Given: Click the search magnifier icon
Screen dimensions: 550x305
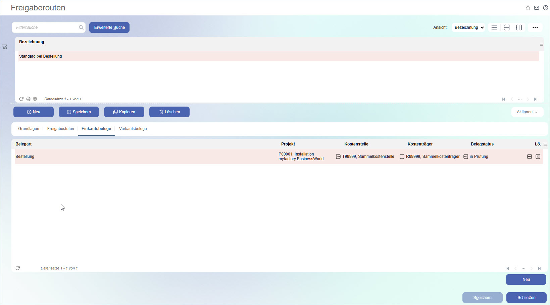Looking at the screenshot, I should pyautogui.click(x=81, y=27).
